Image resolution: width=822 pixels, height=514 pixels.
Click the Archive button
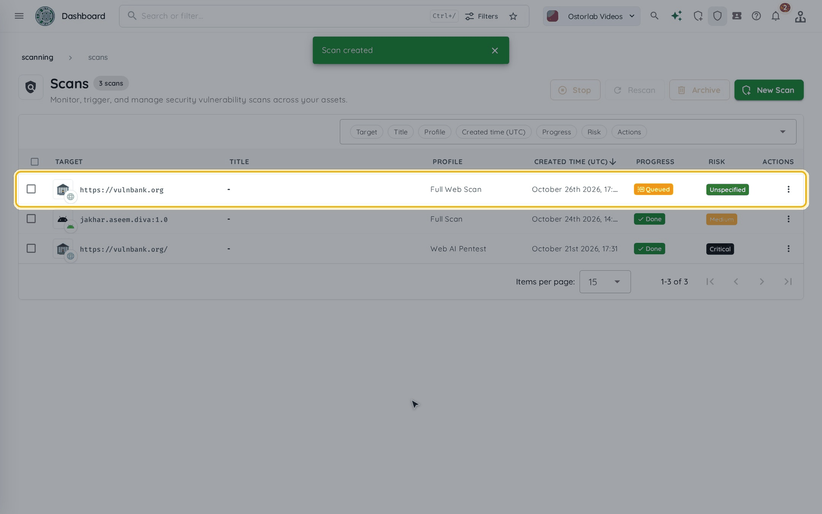[x=700, y=90]
